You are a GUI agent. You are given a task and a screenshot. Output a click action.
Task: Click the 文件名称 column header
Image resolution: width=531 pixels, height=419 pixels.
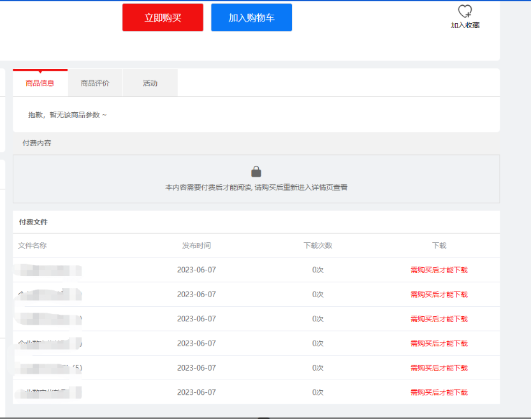click(33, 246)
